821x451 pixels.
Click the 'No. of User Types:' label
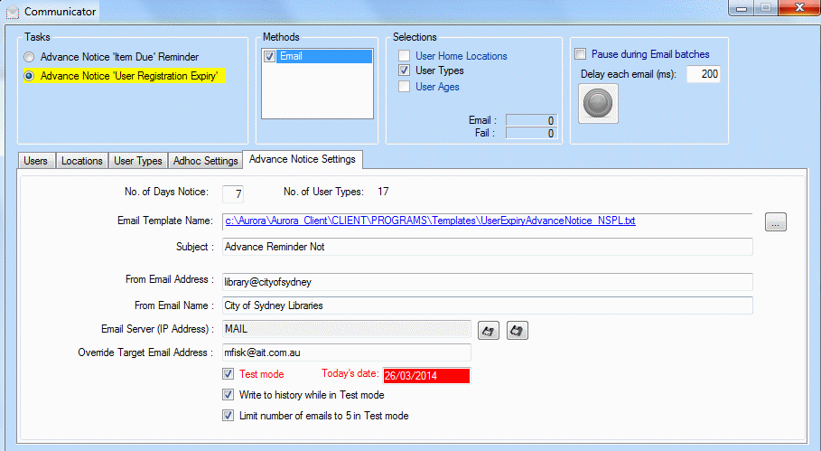tap(323, 192)
